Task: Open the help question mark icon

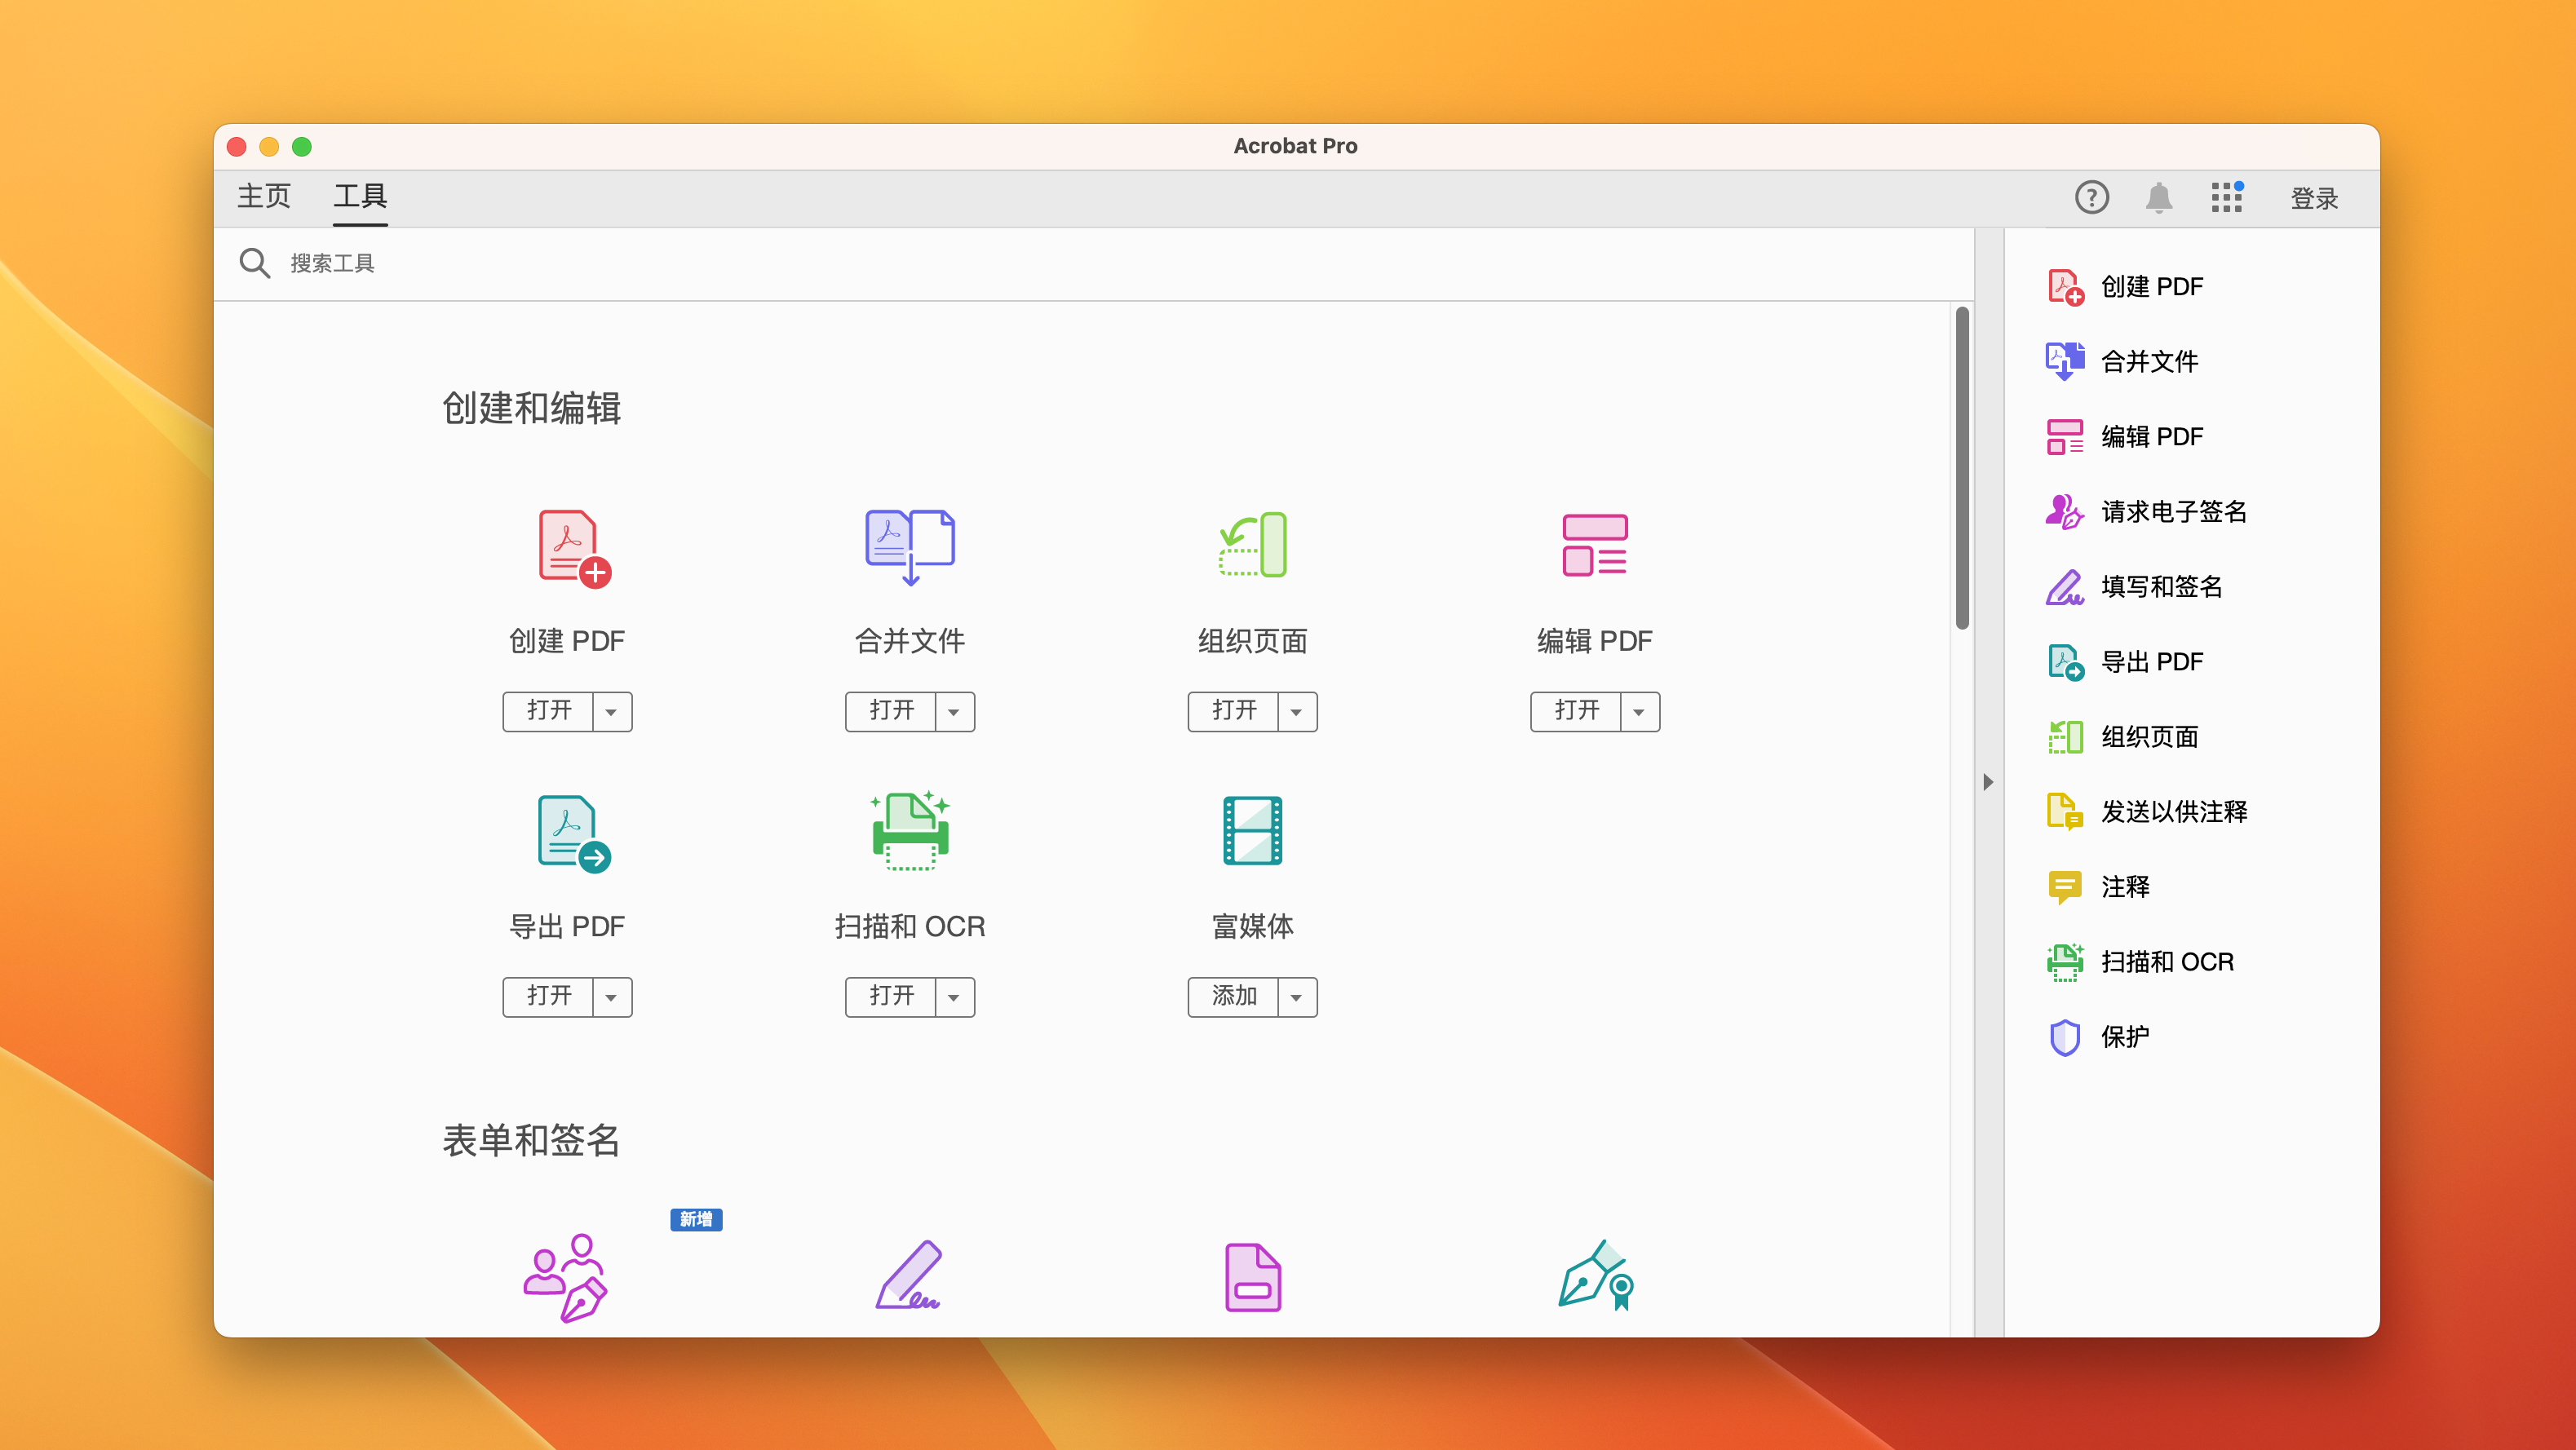Action: click(2092, 197)
